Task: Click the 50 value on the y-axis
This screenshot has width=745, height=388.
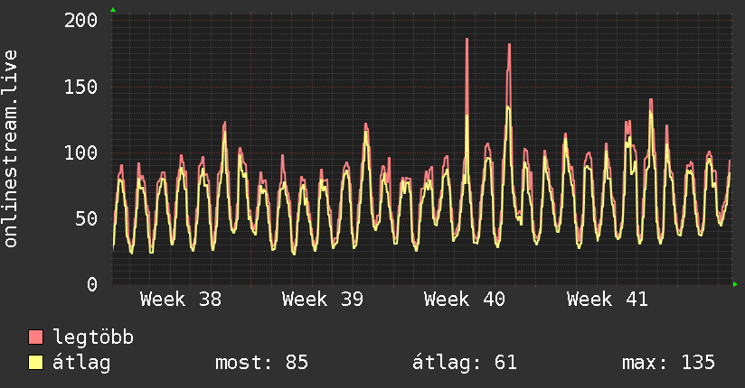Action: tap(87, 218)
